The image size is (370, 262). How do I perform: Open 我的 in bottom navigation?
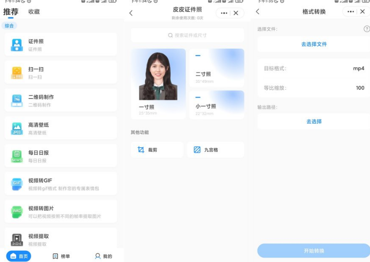click(x=103, y=256)
